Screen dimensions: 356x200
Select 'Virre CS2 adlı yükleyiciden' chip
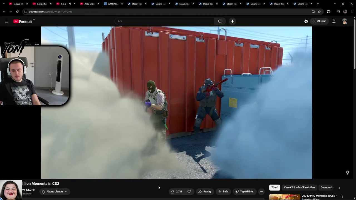(x=299, y=187)
